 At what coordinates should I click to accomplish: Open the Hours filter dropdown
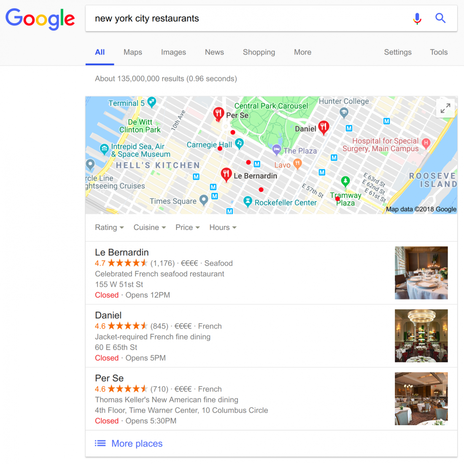[223, 227]
